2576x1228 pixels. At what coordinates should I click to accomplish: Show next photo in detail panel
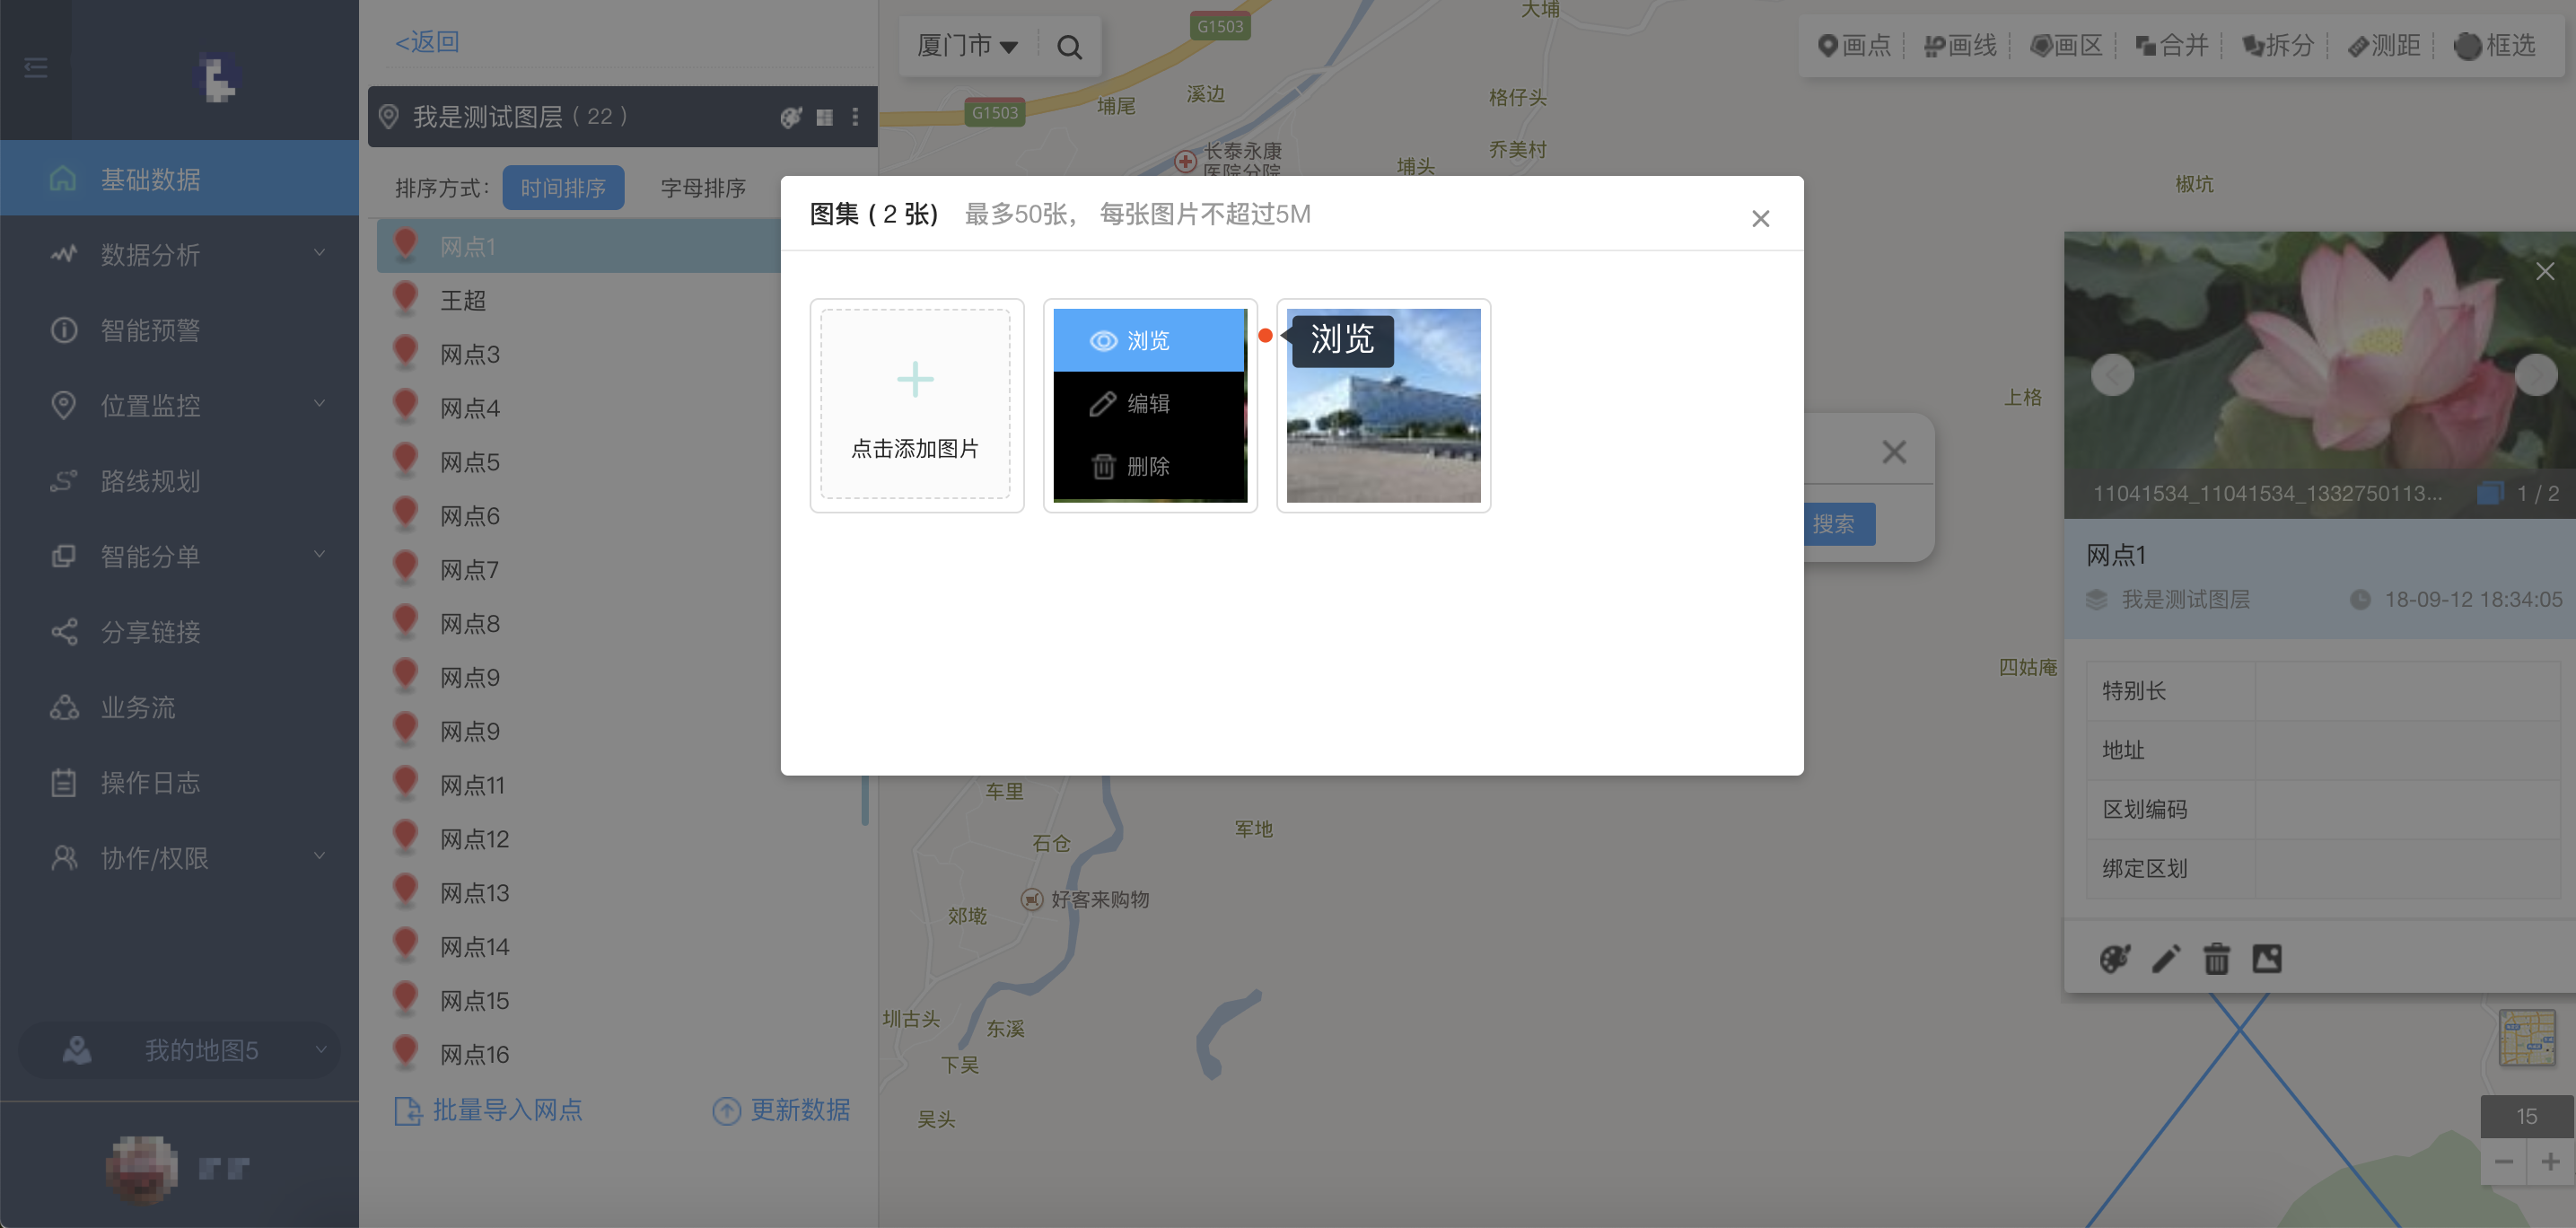coord(2536,375)
